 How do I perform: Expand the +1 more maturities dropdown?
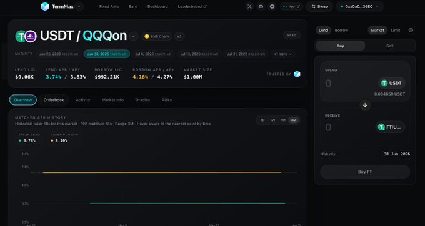click(x=282, y=54)
